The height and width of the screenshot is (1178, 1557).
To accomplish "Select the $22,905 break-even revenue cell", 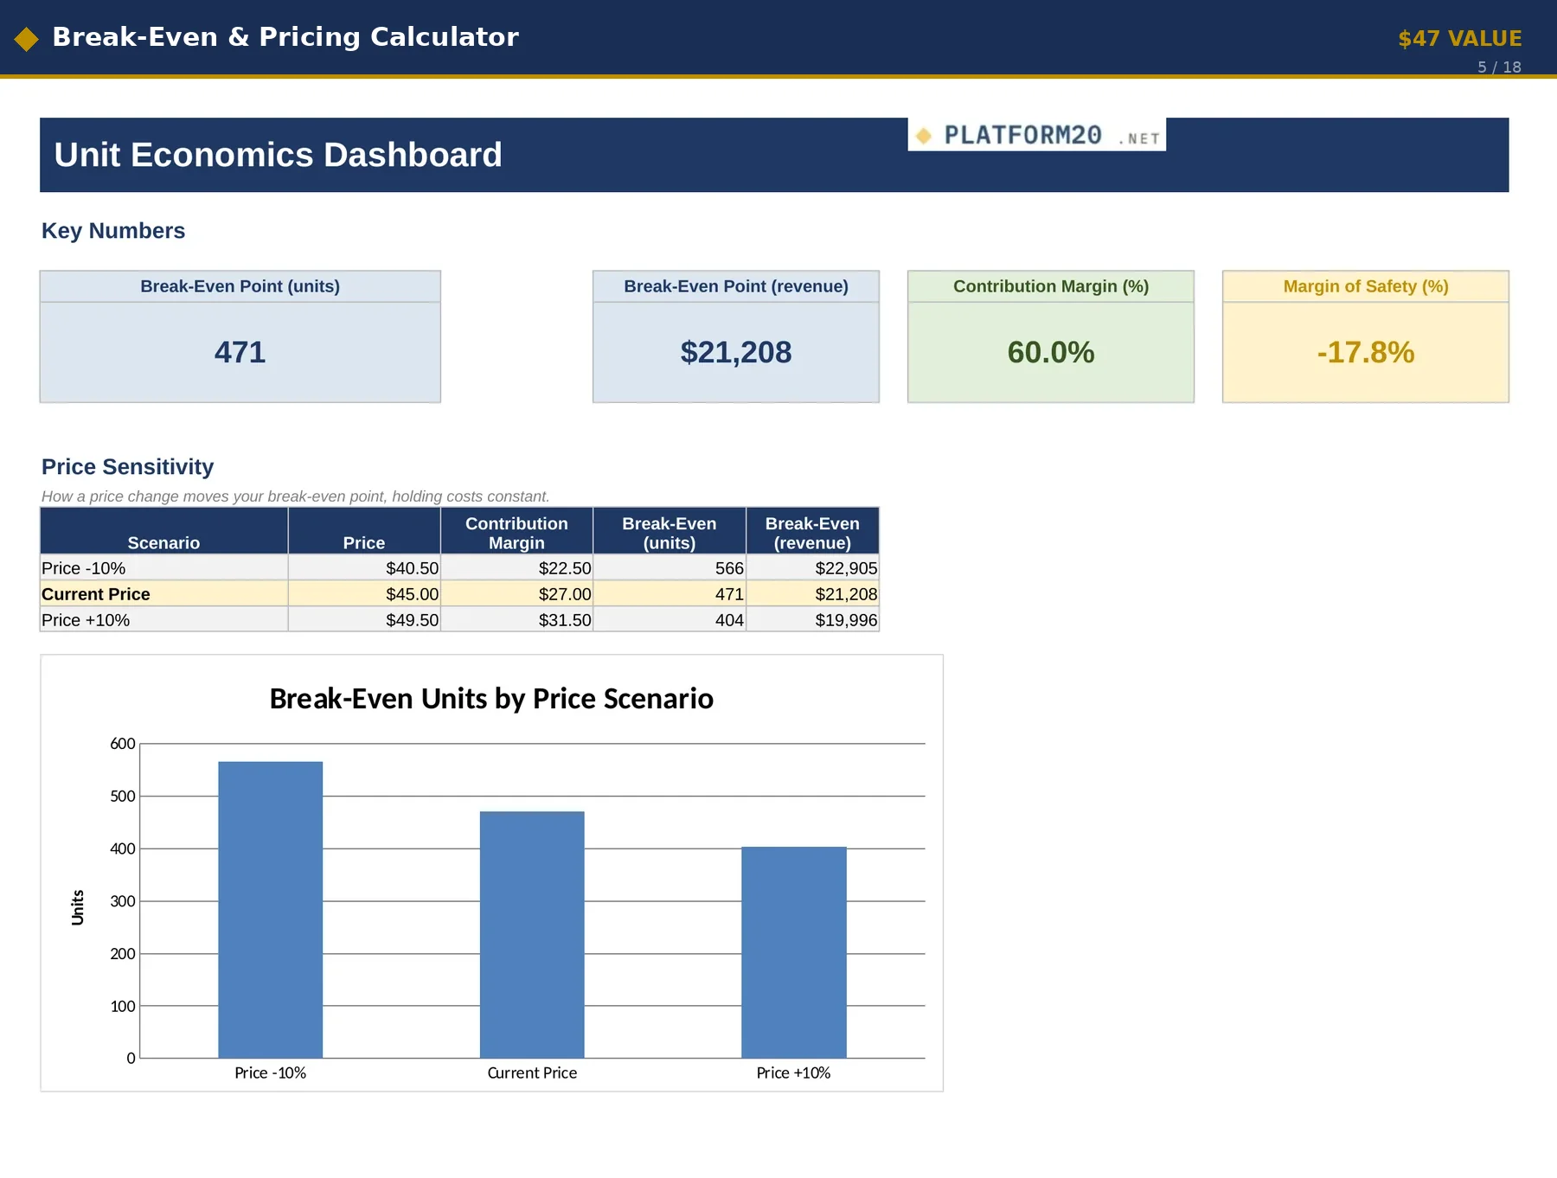I will 812,568.
